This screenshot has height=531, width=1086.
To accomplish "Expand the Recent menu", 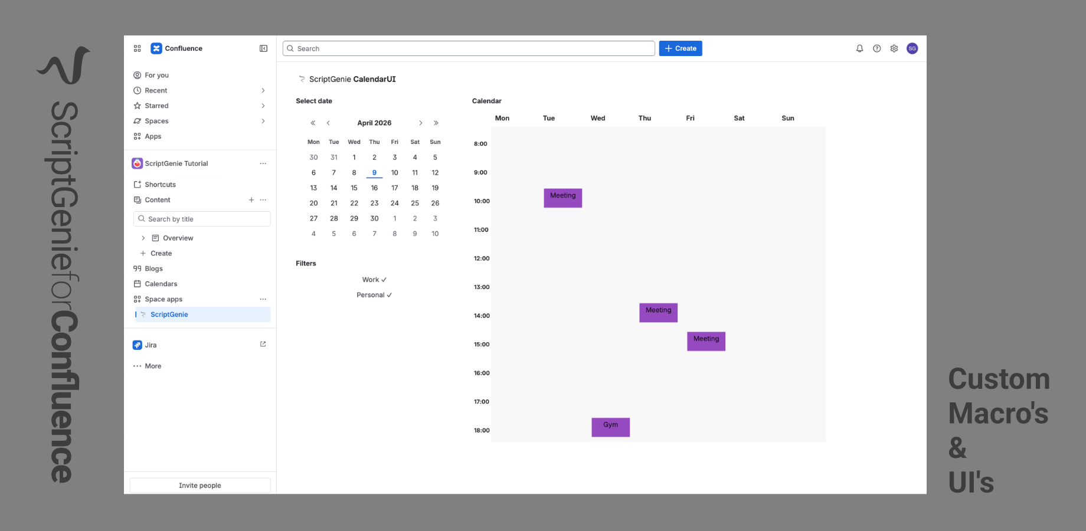I will (x=263, y=90).
